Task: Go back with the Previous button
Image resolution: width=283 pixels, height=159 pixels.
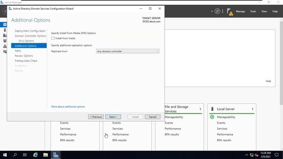Action: click(96, 117)
